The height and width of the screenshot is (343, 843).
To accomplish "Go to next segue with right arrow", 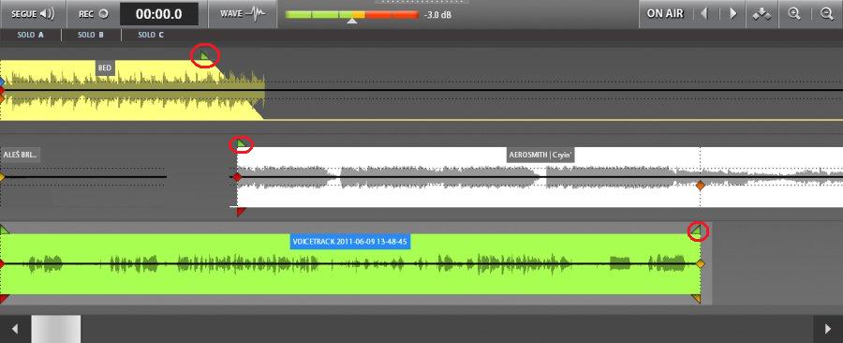I will tap(732, 14).
